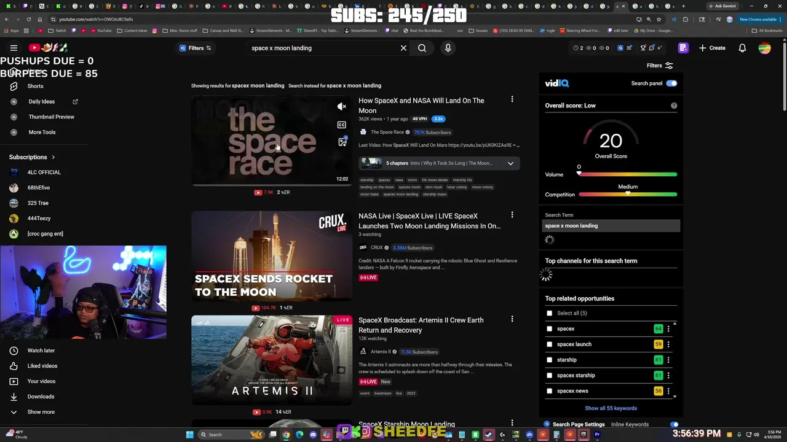787x442 pixels.
Task: Open Windows Start menu on taskbar
Action: pos(190,435)
